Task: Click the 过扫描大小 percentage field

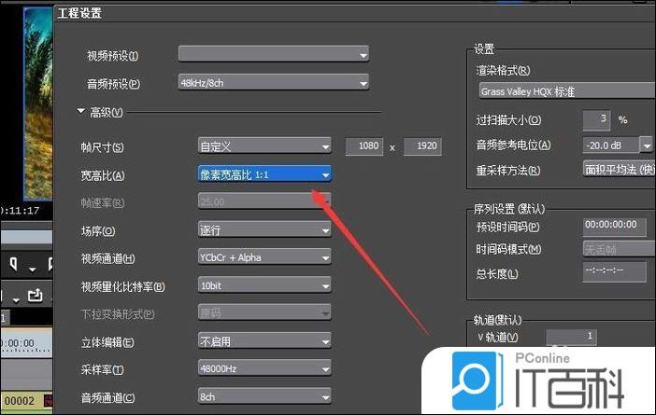Action: pos(596,120)
